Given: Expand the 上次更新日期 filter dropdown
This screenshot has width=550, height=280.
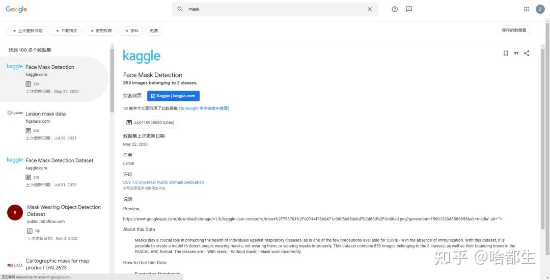Looking at the screenshot, I should 27,31.
